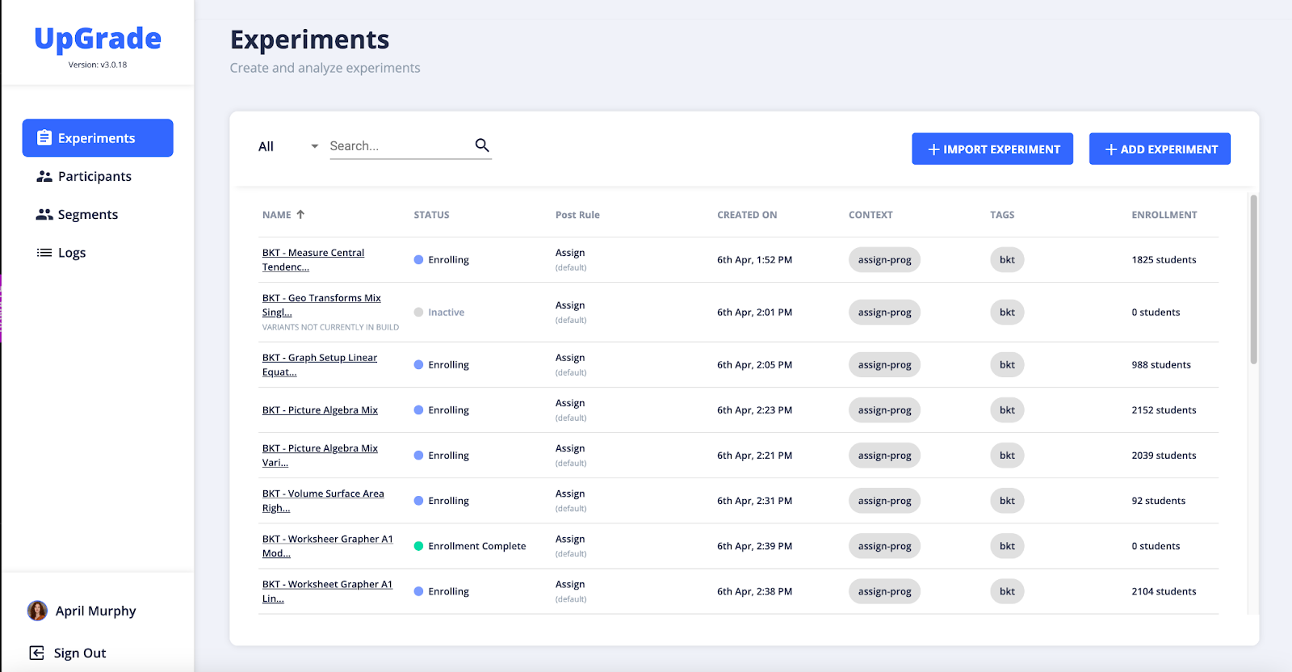Click bkt tag in Worksheer Grapher row
Image resolution: width=1292 pixels, height=672 pixels.
[1007, 546]
